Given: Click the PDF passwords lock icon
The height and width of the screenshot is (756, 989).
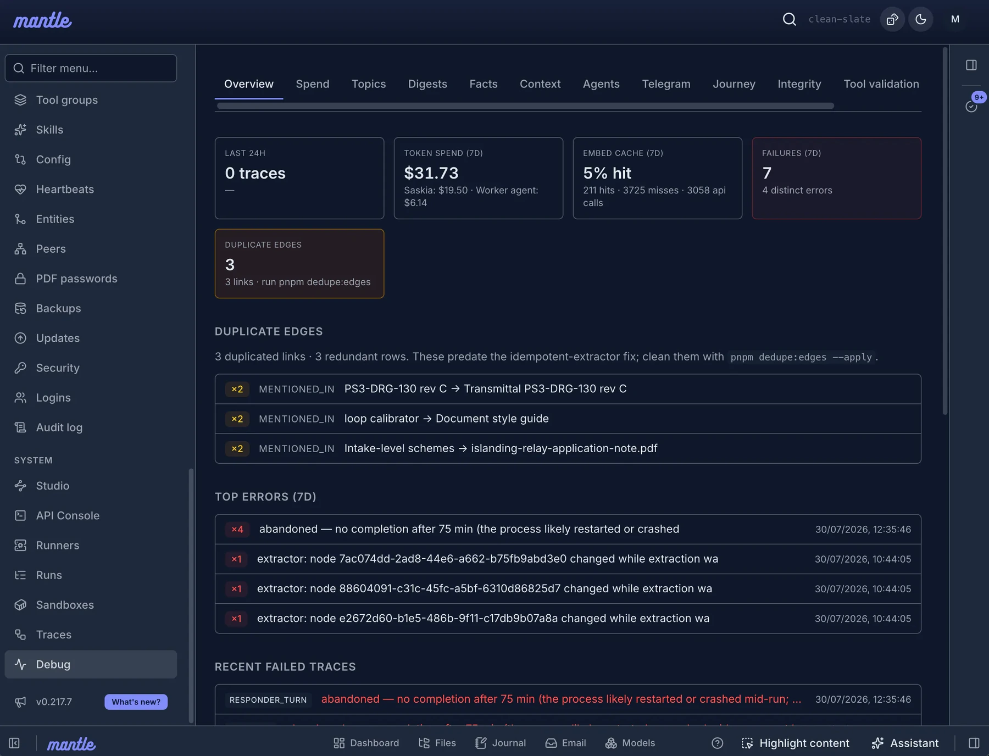Looking at the screenshot, I should [20, 279].
